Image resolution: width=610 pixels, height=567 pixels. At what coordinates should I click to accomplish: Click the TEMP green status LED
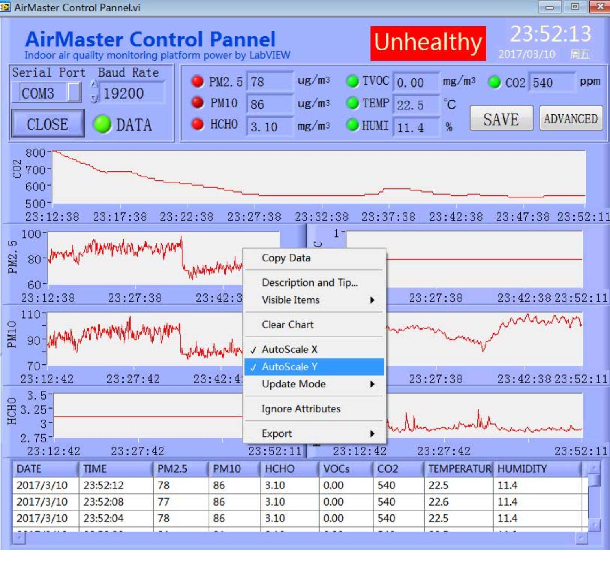tap(352, 103)
